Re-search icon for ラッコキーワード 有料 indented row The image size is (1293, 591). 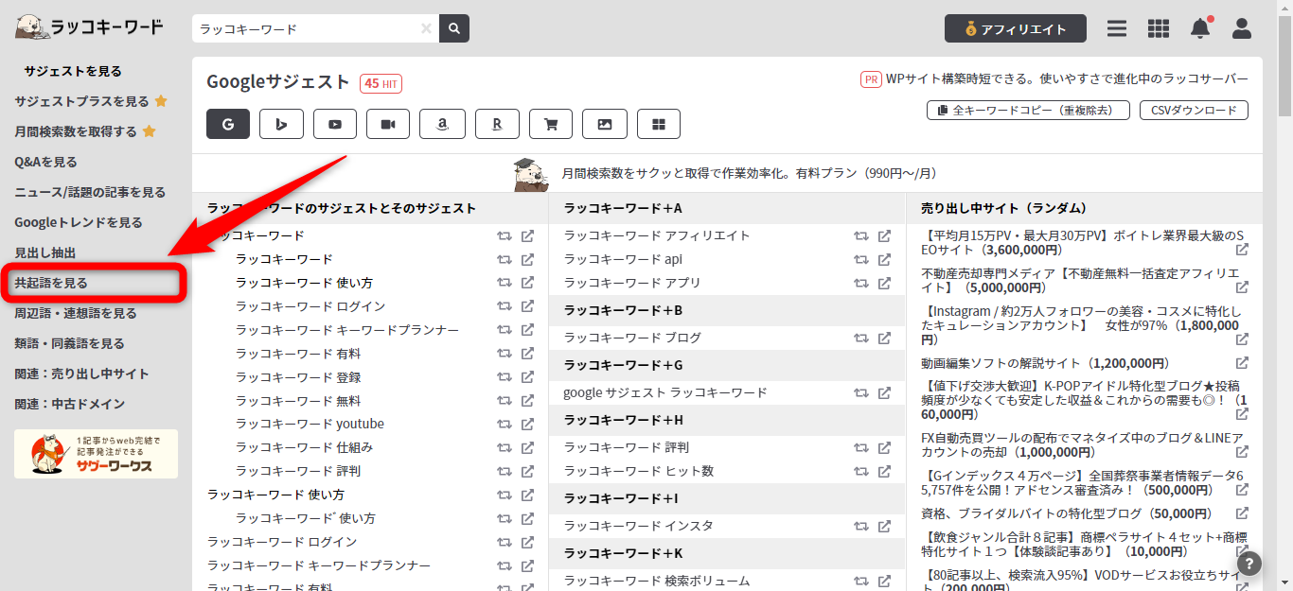point(505,354)
